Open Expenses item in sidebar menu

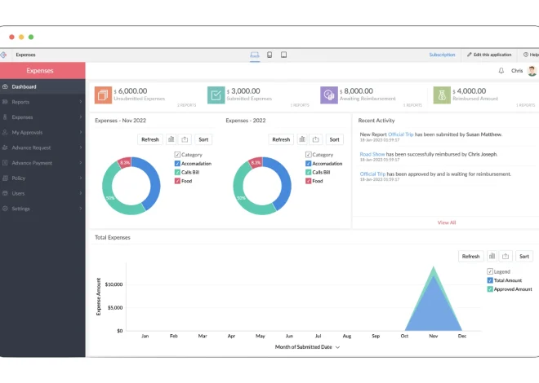pos(42,117)
